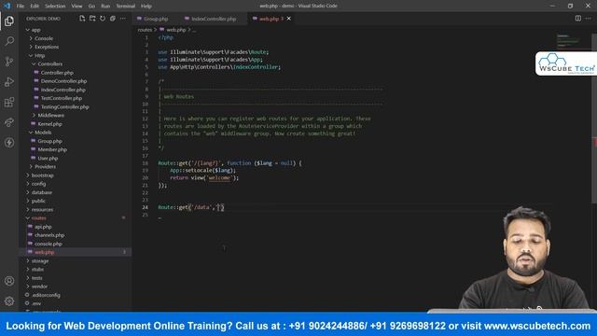597x336 pixels.
Task: Open the Edit menu
Action: click(35, 7)
